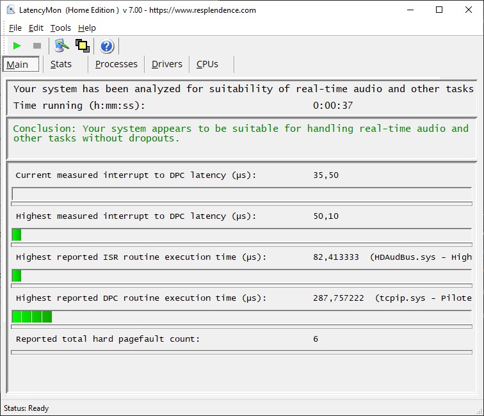Switch to the CPUs tab
Screen dimensions: 484x416
tap(207, 64)
